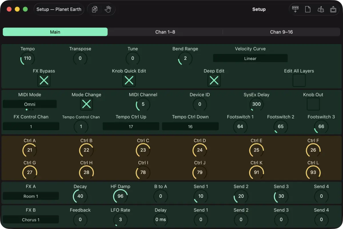Click the Ctrl F knob showing 26

313,150
